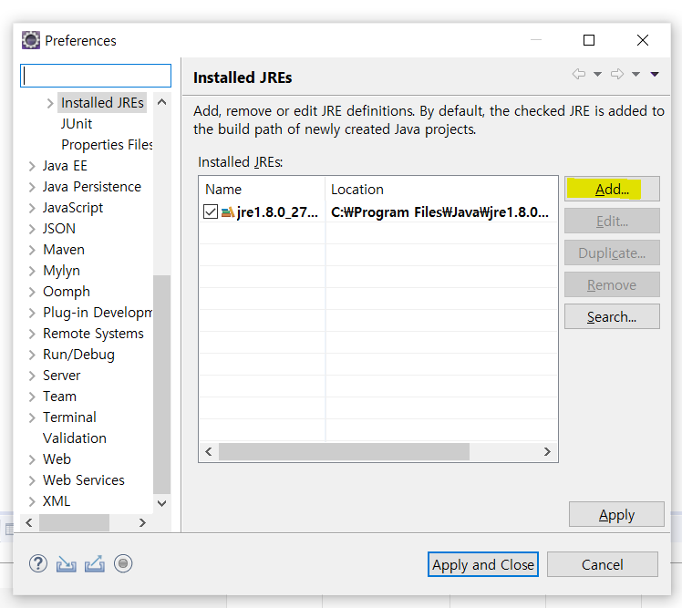Cancel the Preferences dialog
Screen dimensions: 682x608
(603, 564)
